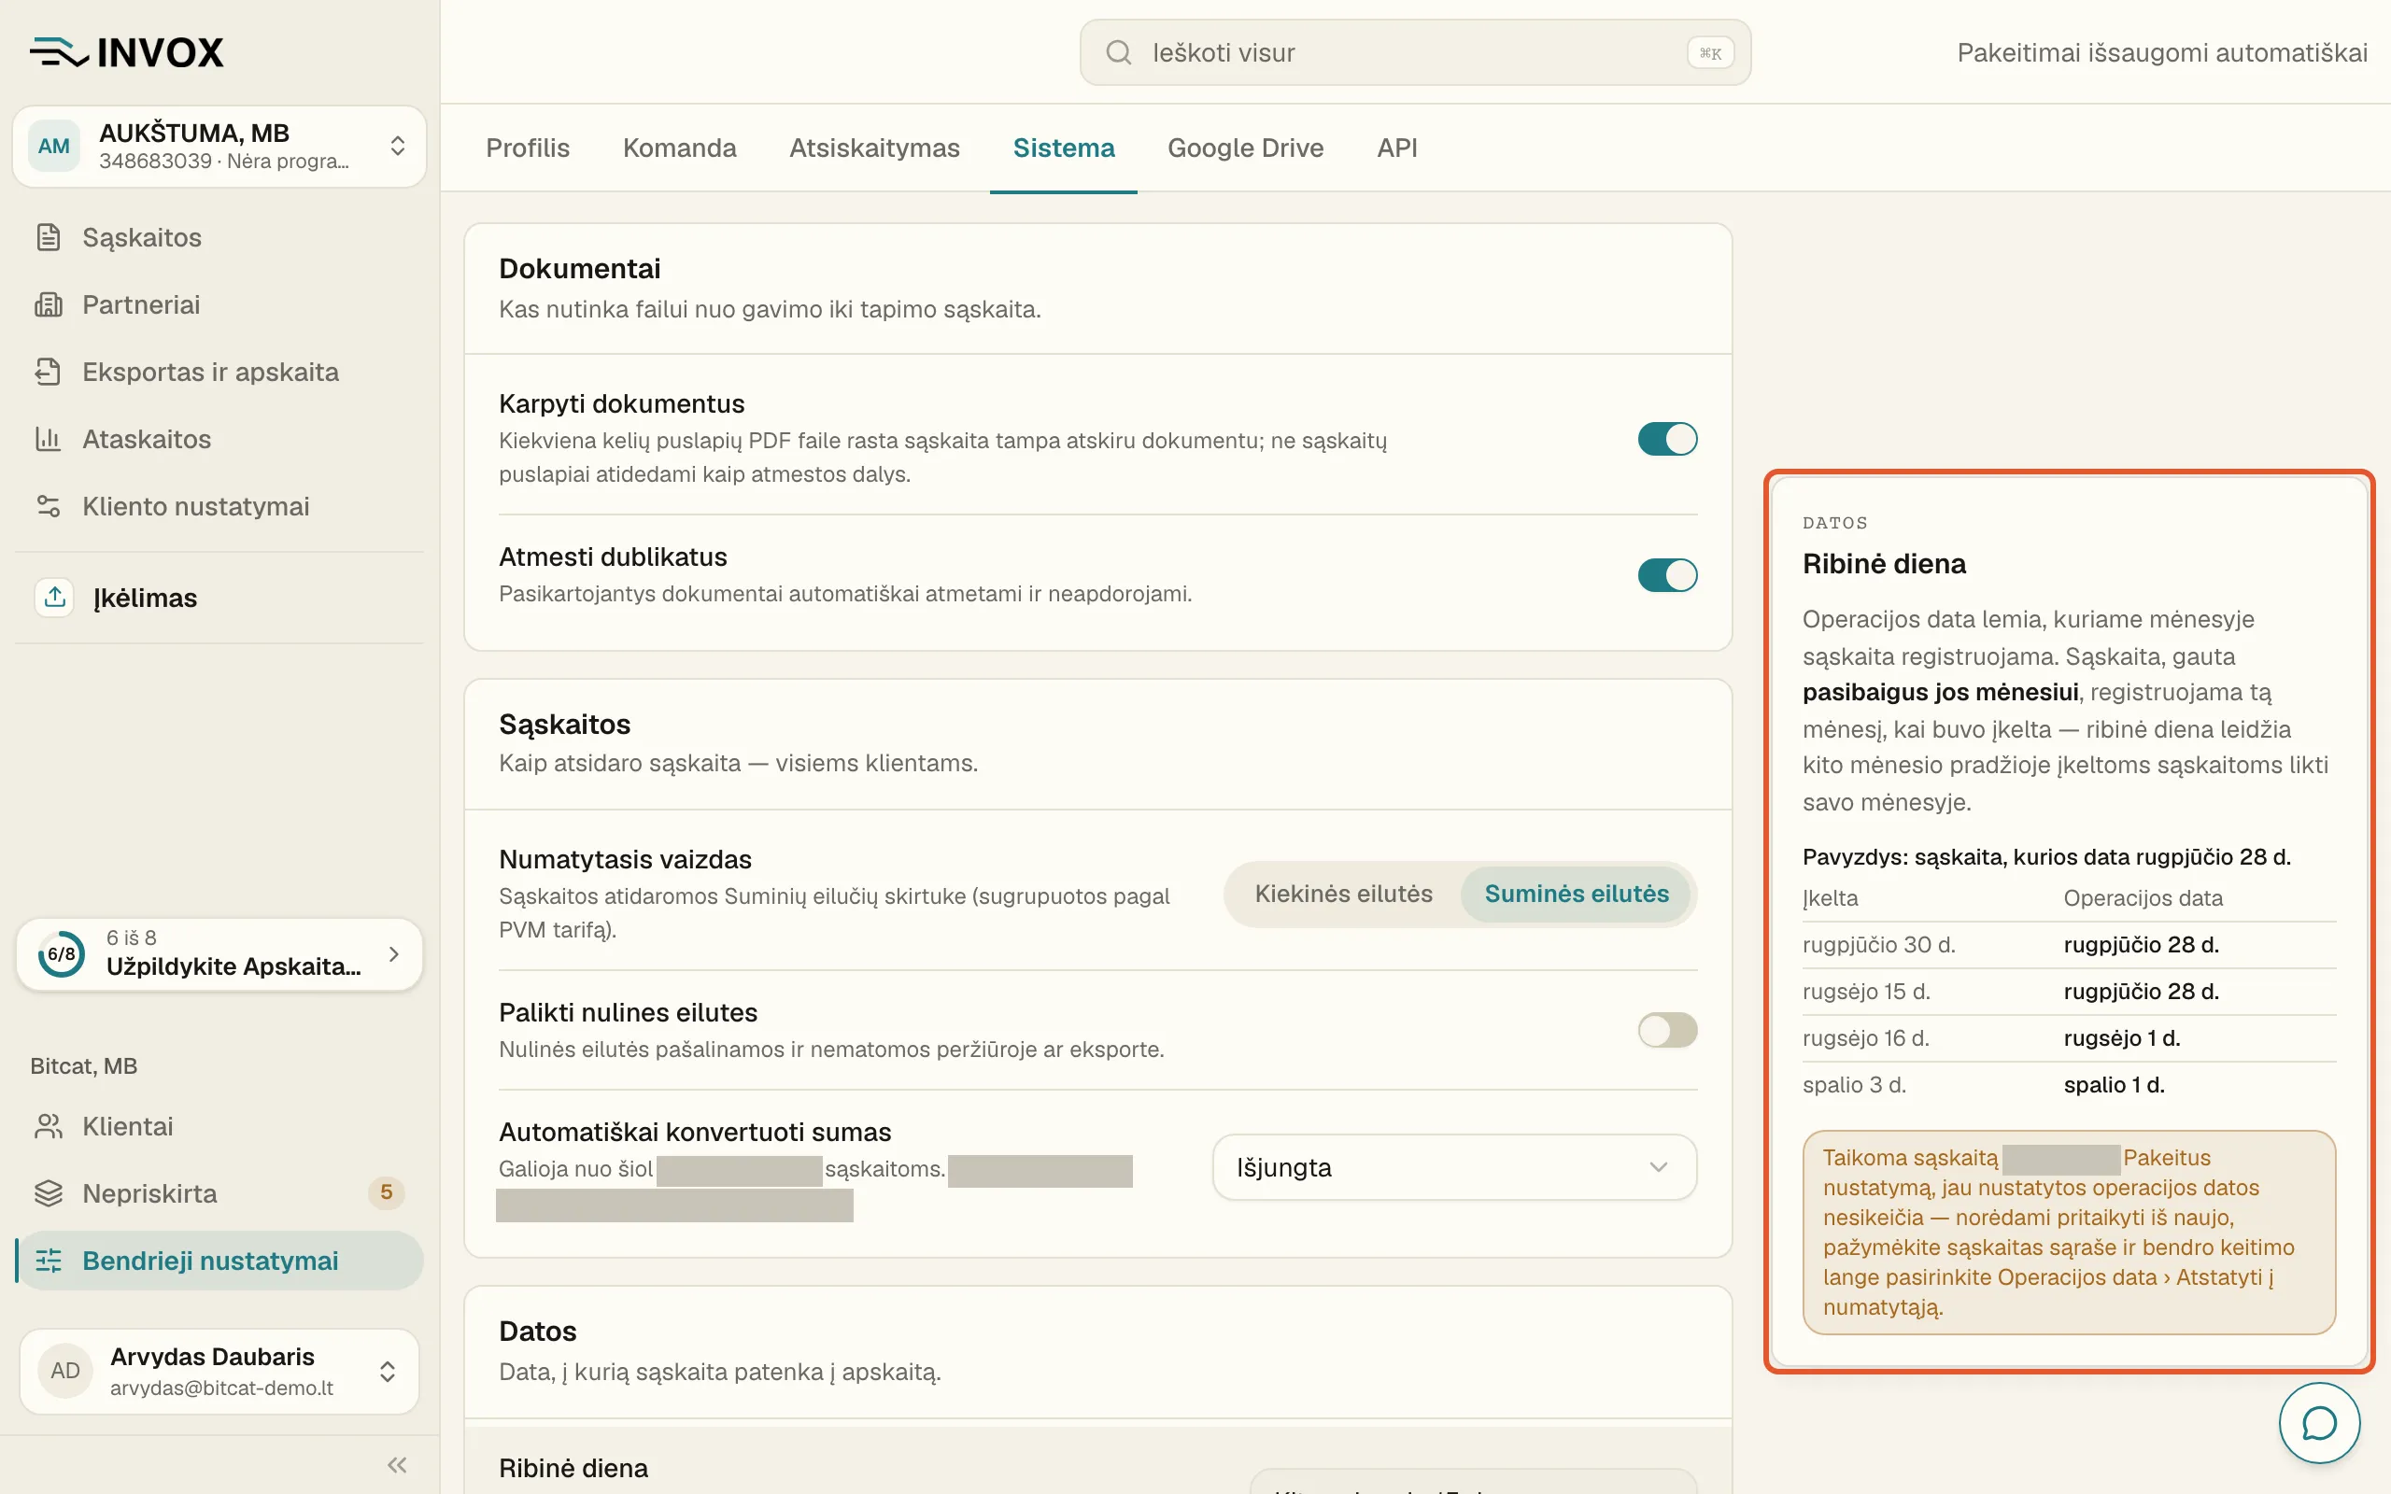Disable the Karpyti dokumentus switch
The image size is (2391, 1494).
click(x=1667, y=439)
